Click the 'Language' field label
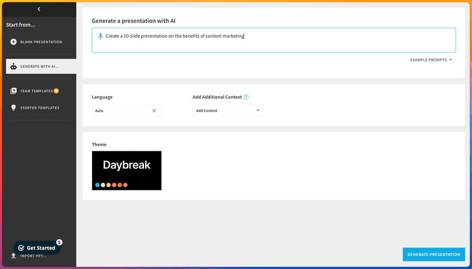The width and height of the screenshot is (472, 269). coord(102,97)
